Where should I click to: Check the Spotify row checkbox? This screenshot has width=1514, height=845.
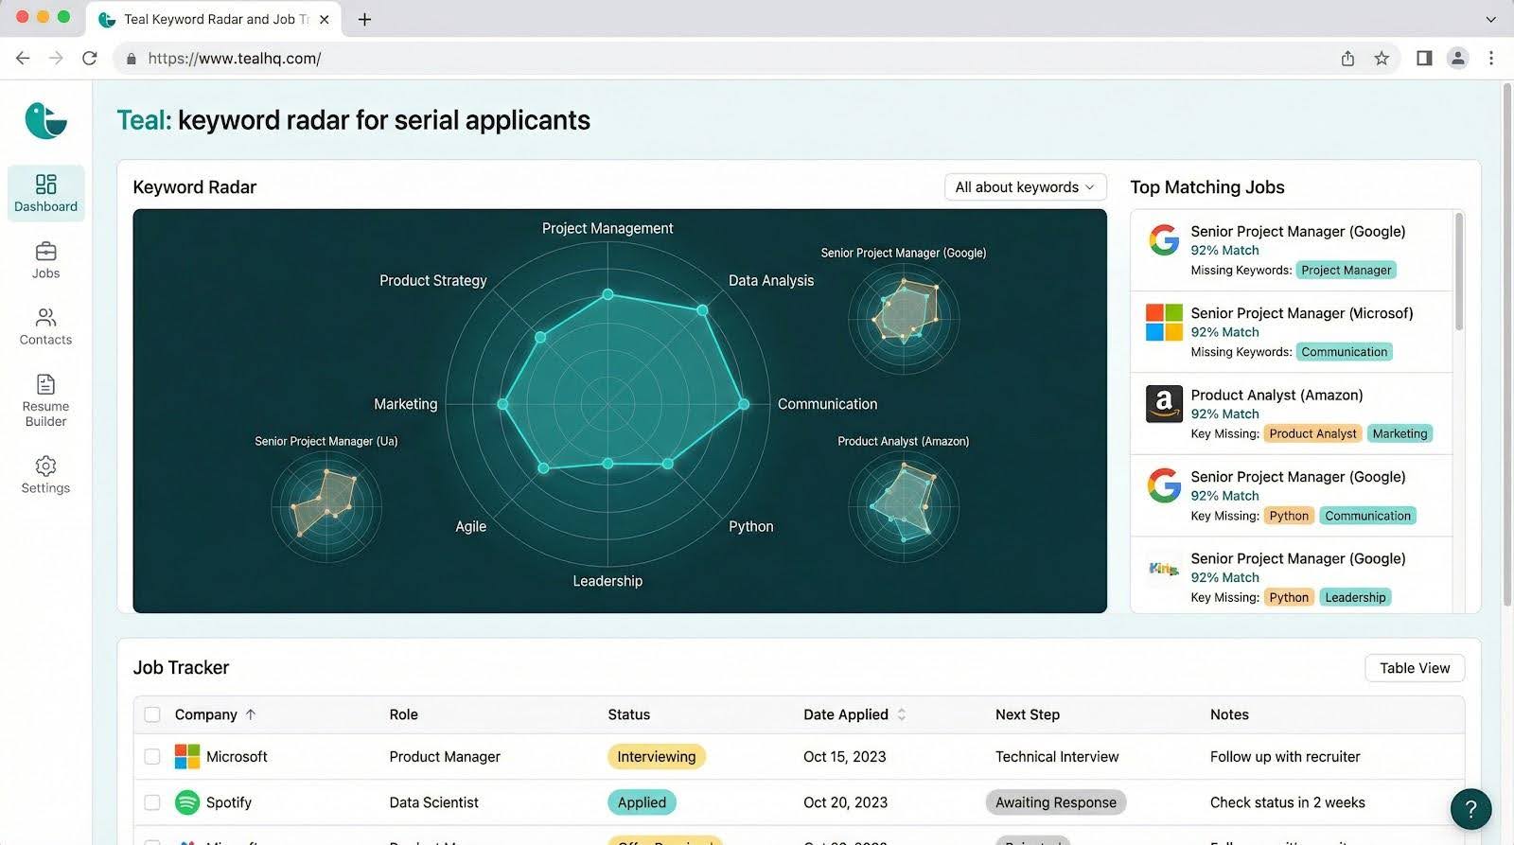point(152,802)
